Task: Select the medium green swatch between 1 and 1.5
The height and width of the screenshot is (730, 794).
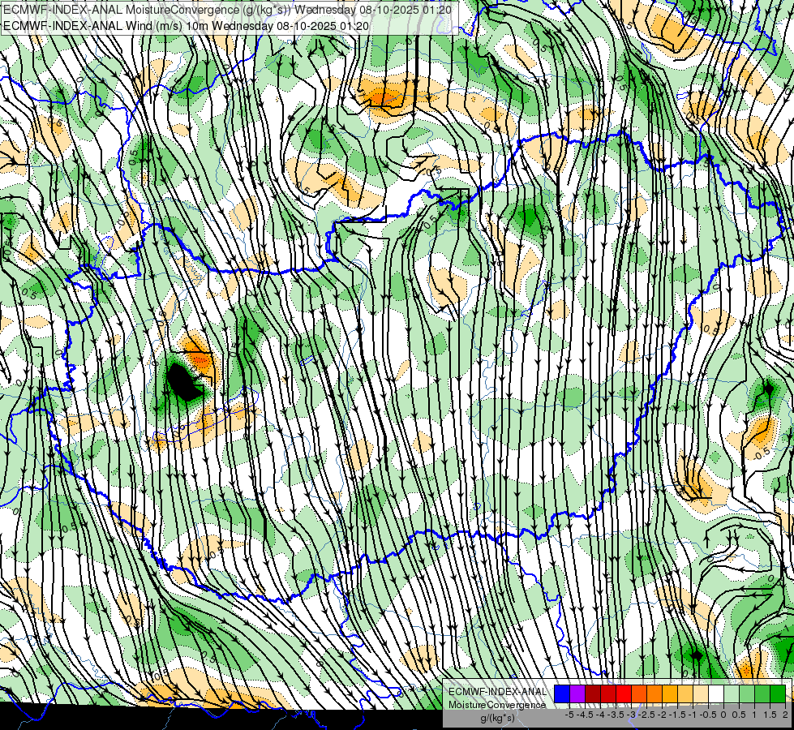Action: coord(762,693)
